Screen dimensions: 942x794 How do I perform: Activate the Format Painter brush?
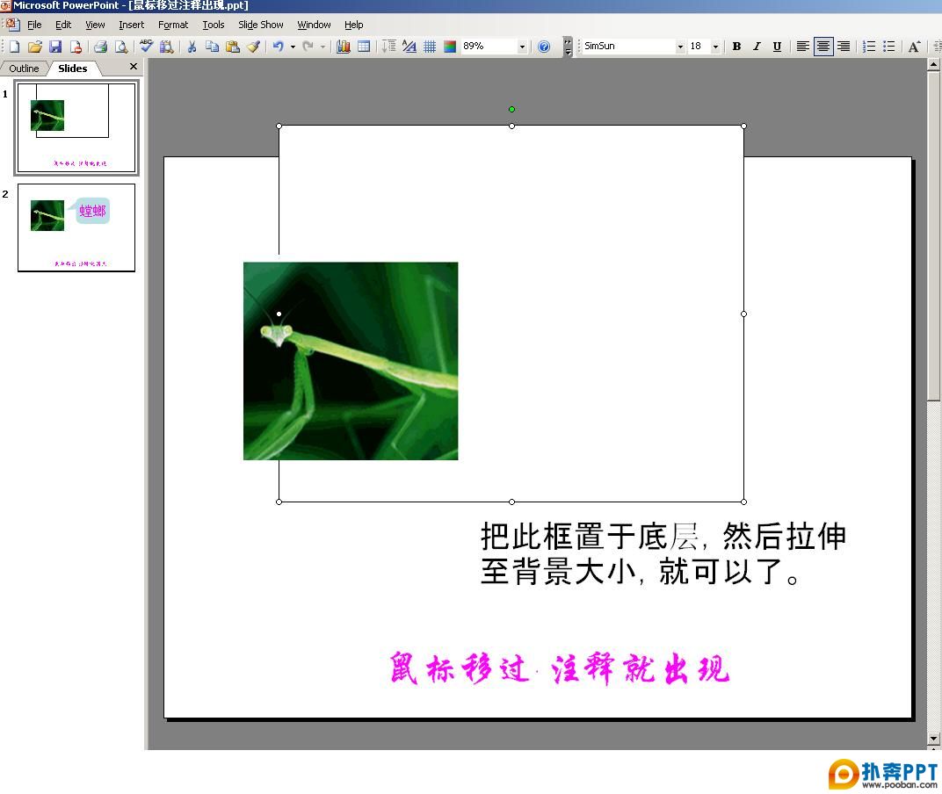tap(253, 47)
